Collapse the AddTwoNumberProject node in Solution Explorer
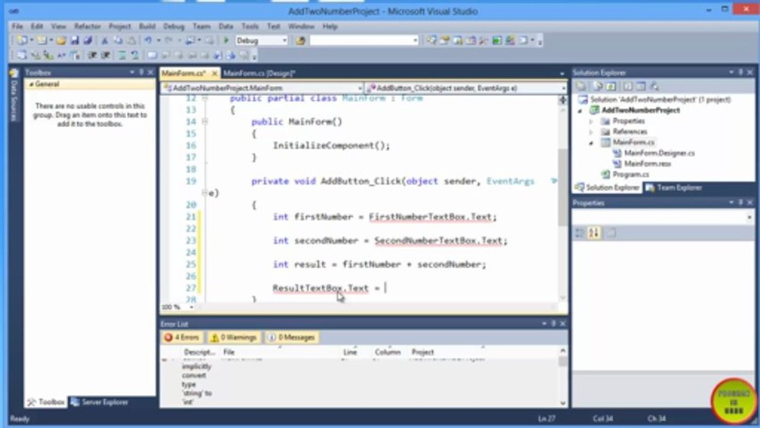 pyautogui.click(x=580, y=111)
